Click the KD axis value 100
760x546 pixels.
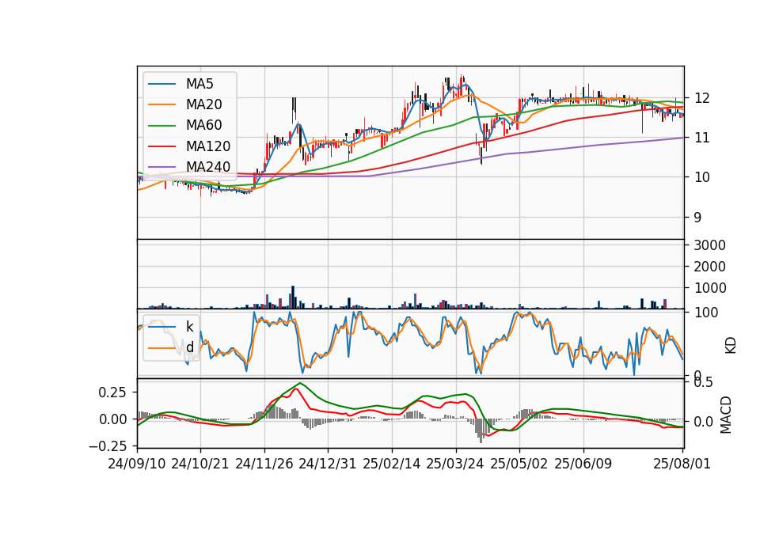705,313
